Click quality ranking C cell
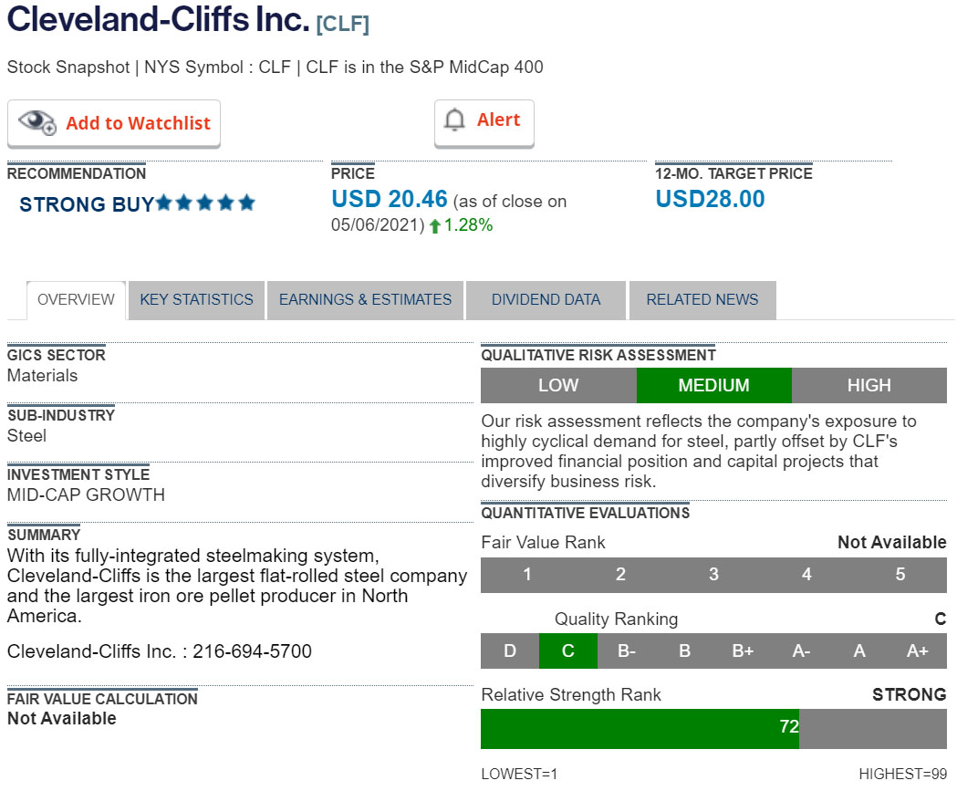Screen dimensions: 957x791 (567, 651)
